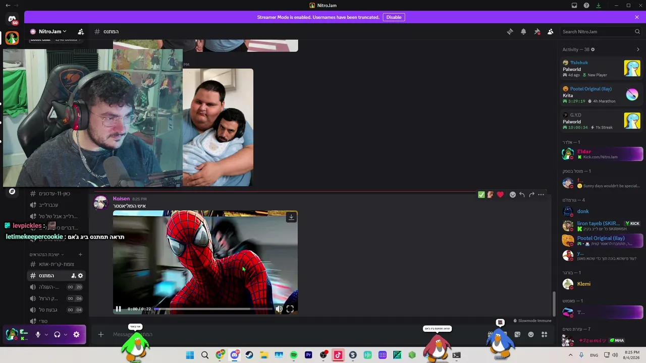Open Windows Start menu
646x363 pixels.
click(x=190, y=355)
